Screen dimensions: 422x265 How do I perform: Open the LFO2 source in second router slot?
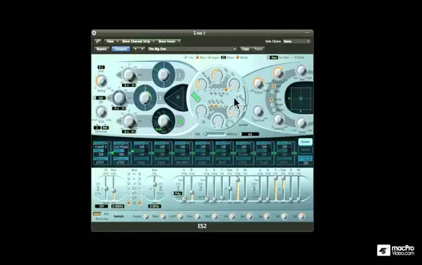(121, 162)
